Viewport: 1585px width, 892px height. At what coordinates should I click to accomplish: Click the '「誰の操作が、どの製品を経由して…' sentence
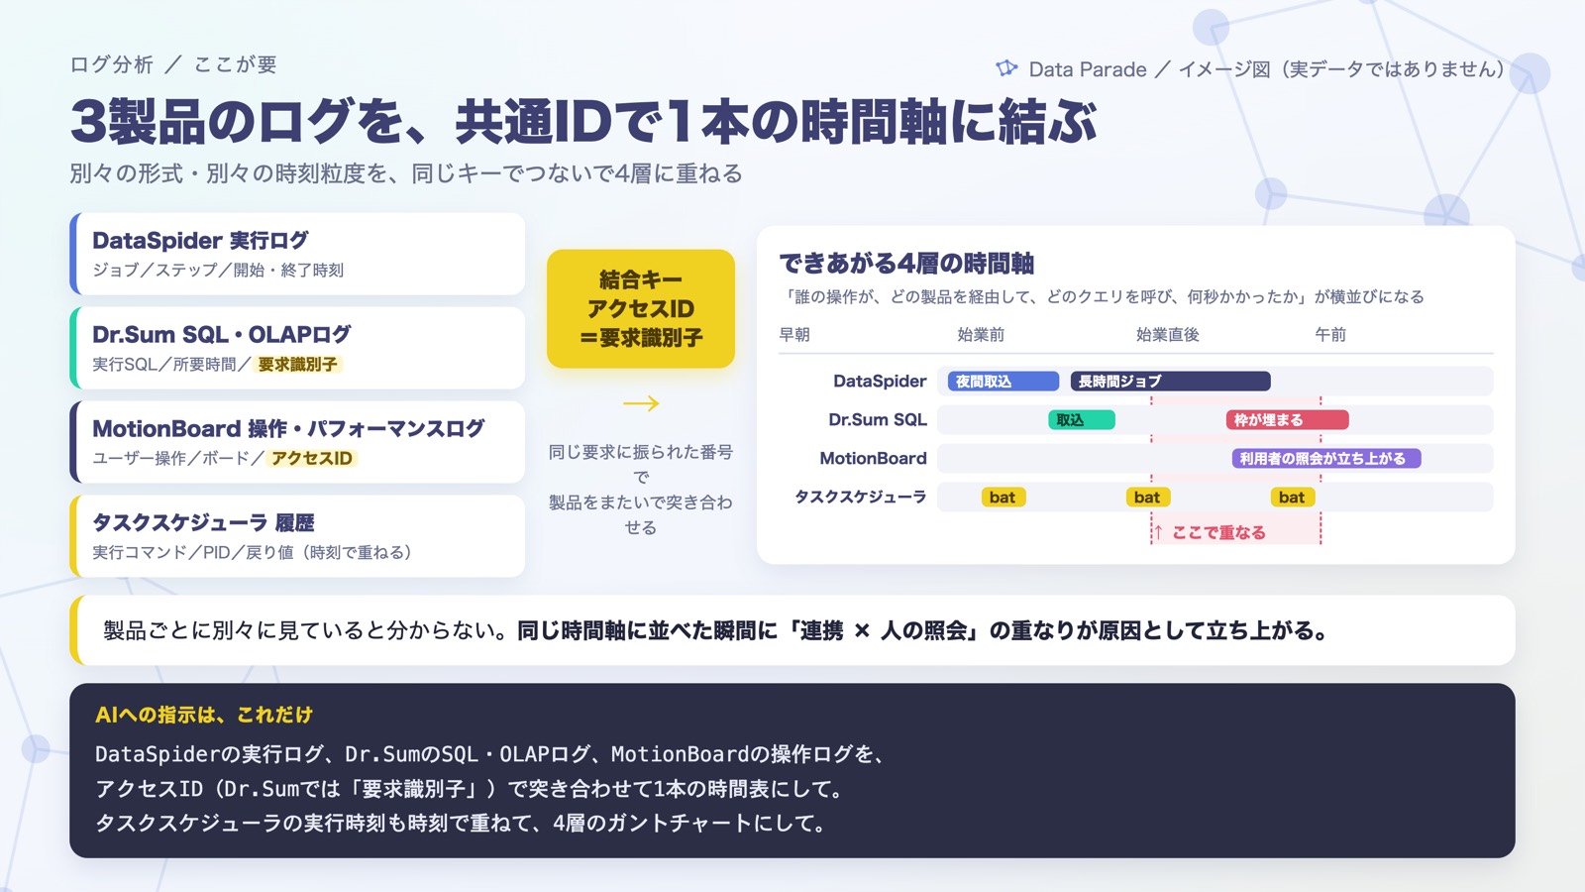(x=1102, y=296)
